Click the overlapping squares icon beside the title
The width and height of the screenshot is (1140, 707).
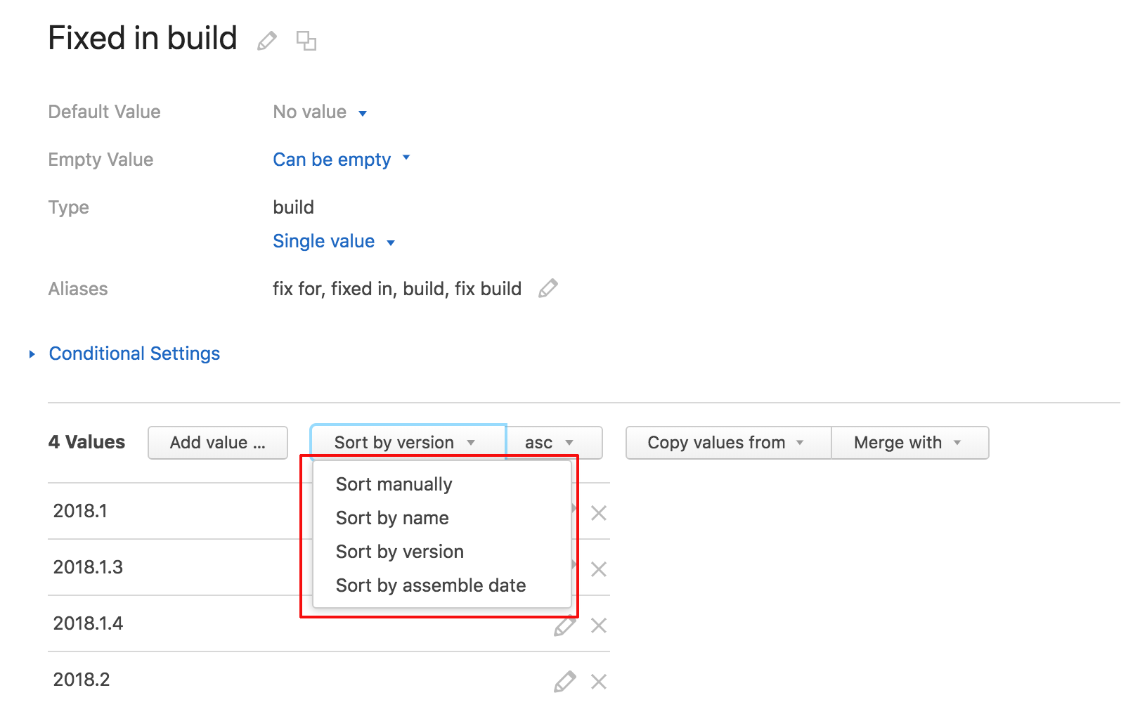tap(306, 41)
